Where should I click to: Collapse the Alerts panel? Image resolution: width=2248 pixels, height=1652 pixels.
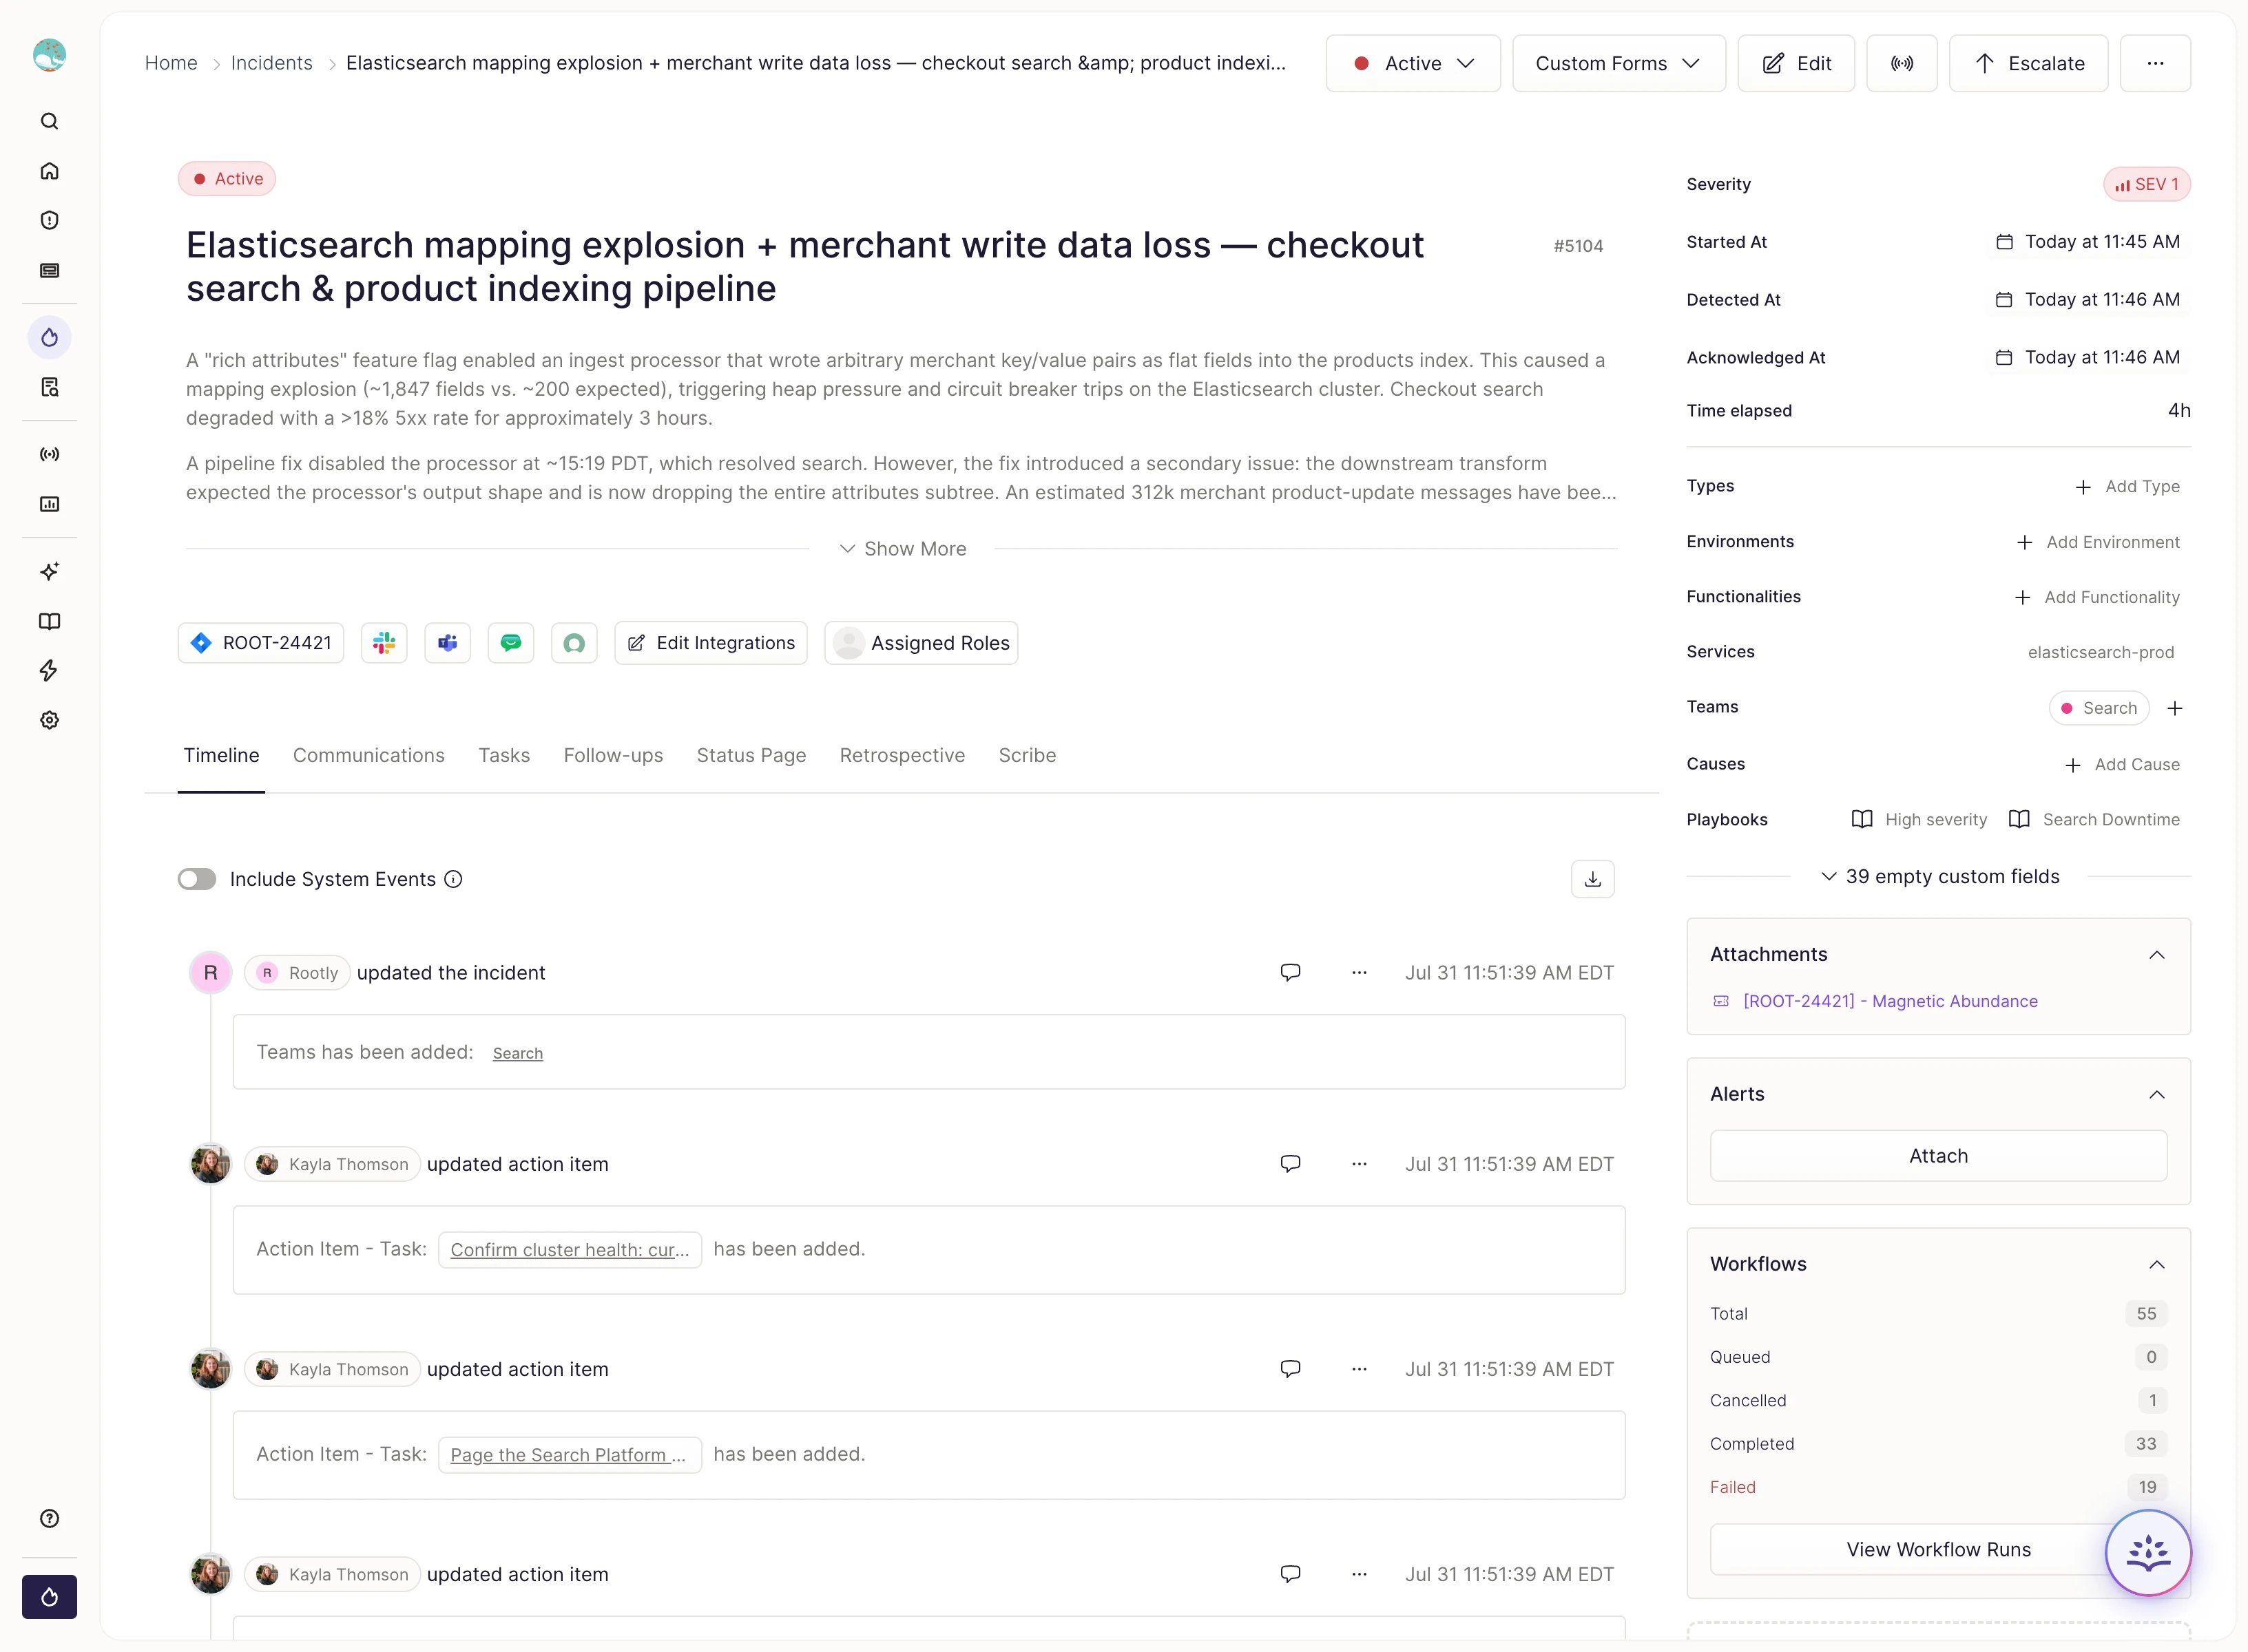tap(2157, 1094)
